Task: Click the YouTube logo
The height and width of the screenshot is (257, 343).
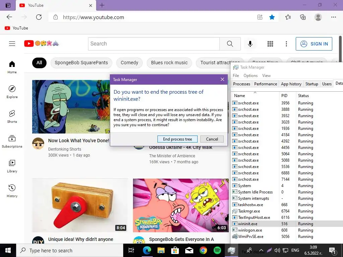Action: click(42, 44)
